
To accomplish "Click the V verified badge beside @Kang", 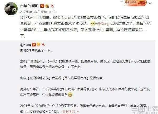I will (34, 45).
